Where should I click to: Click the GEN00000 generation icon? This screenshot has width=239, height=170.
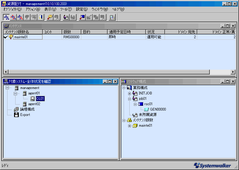click(x=146, y=109)
